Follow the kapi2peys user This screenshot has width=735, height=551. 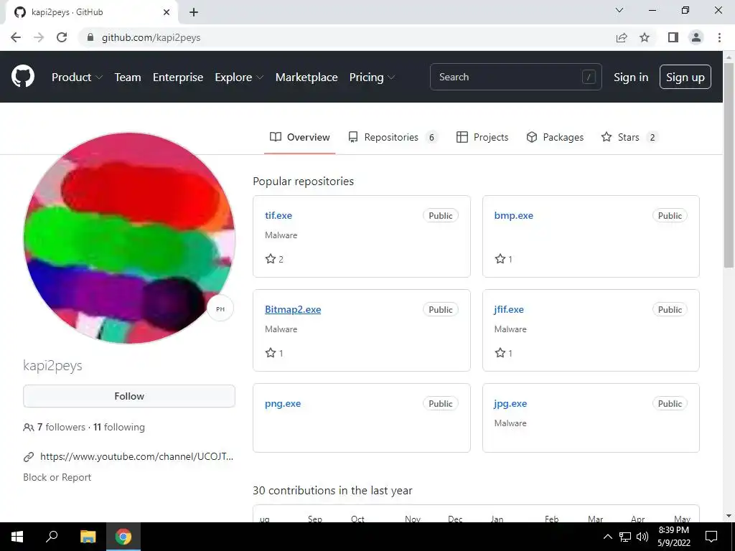[x=129, y=396]
